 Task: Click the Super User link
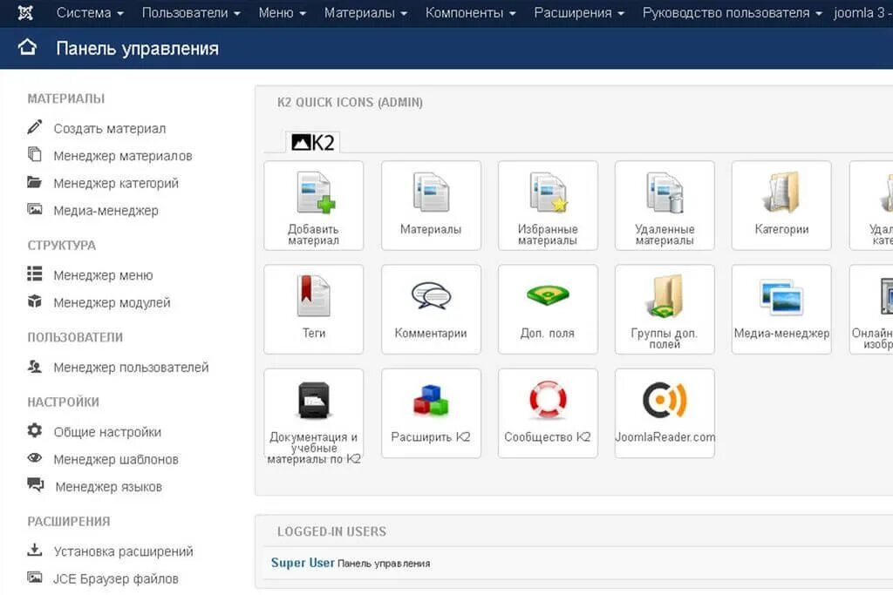point(303,563)
